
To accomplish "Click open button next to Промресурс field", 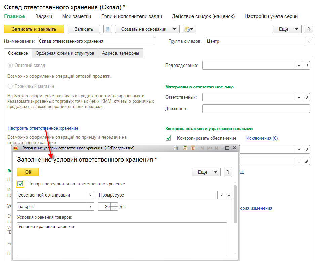I will 229,195.
